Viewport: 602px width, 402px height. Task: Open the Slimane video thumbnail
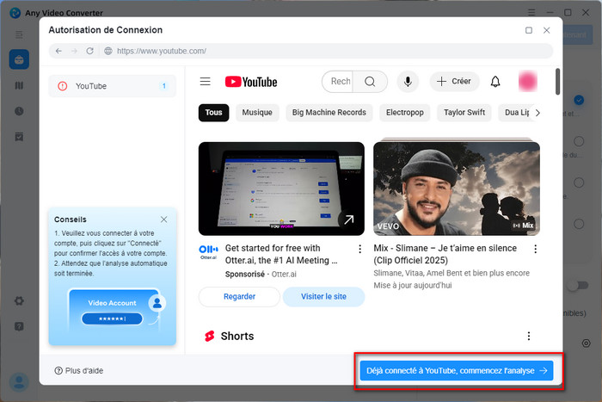pos(456,188)
